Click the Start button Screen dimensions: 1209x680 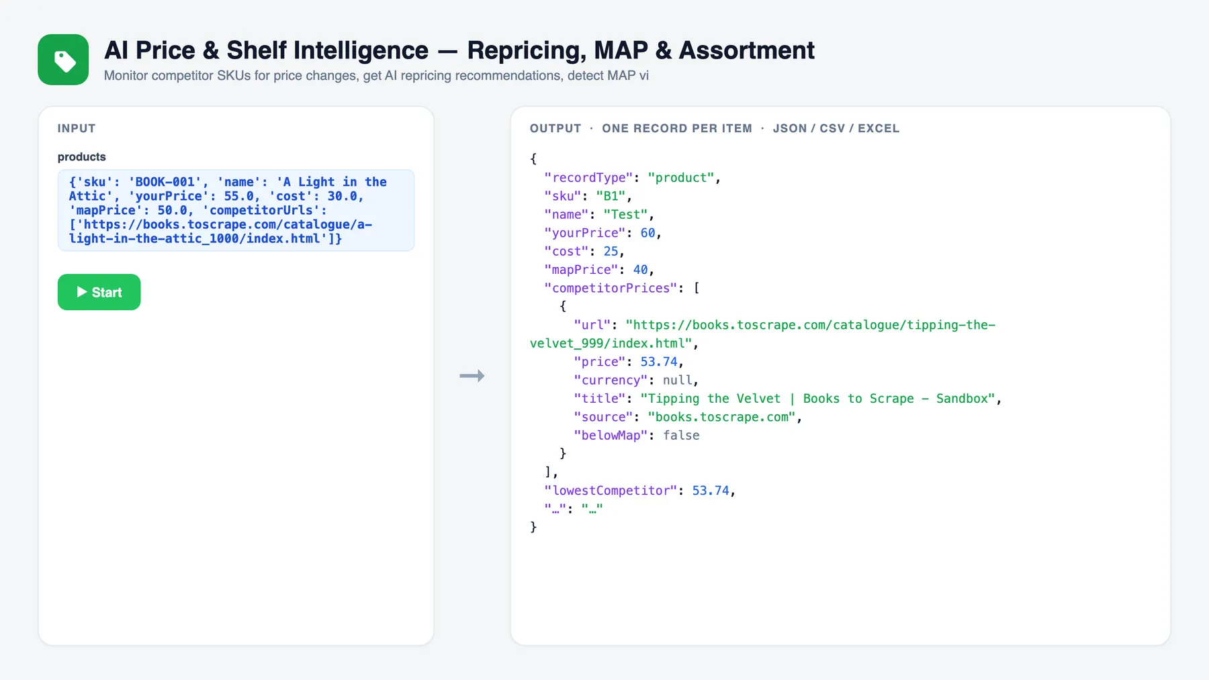click(x=99, y=292)
